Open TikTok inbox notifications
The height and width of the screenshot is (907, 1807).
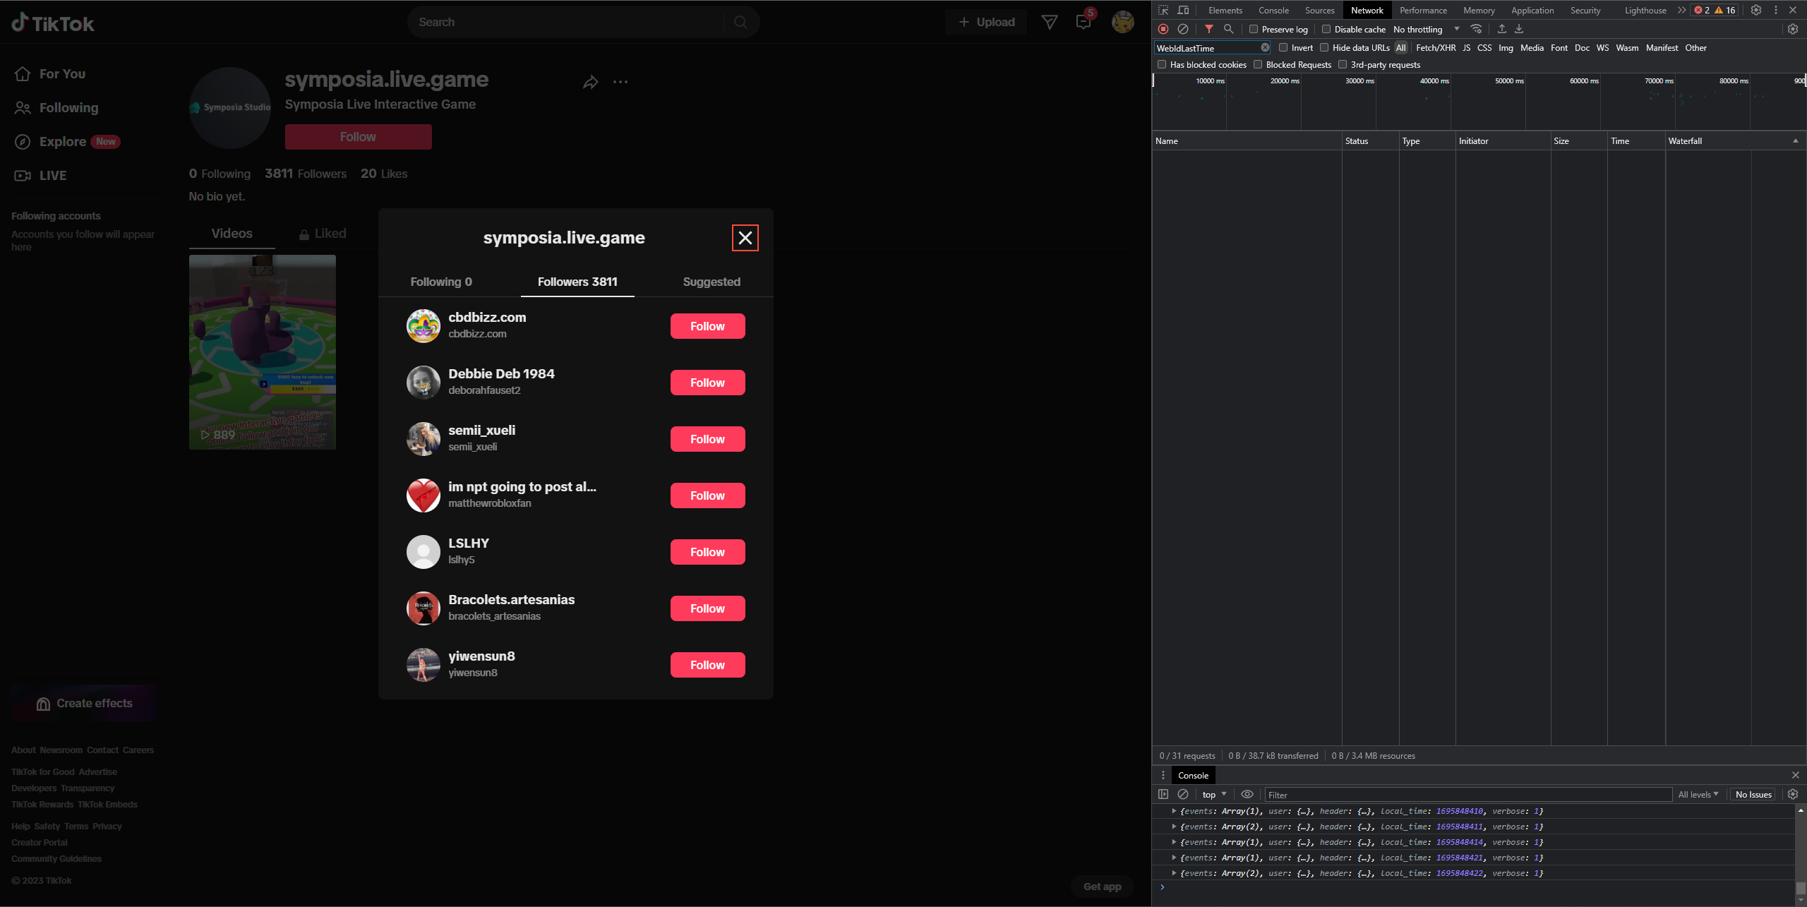[x=1083, y=22]
